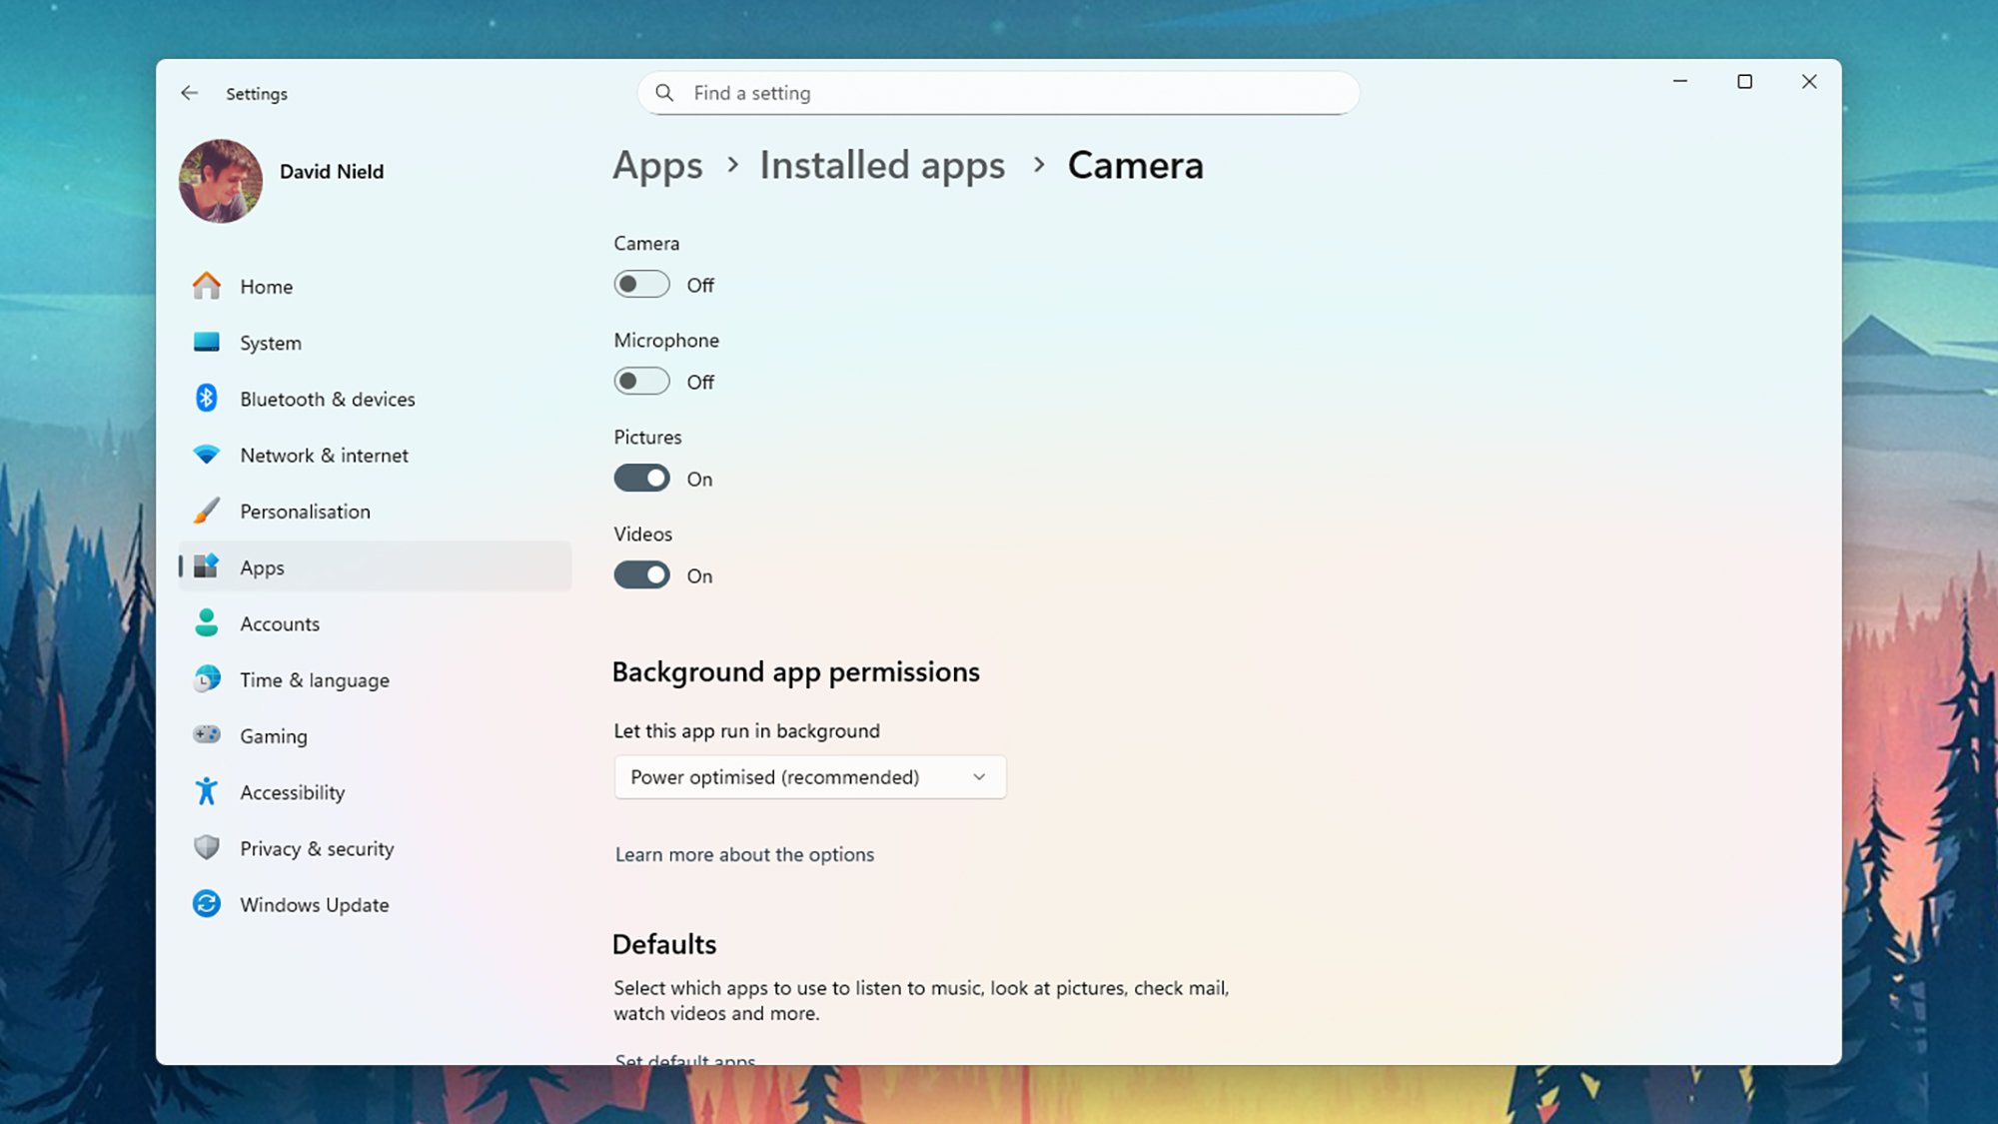This screenshot has width=1998, height=1124.
Task: Open Network & internet settings label
Action: 324,455
